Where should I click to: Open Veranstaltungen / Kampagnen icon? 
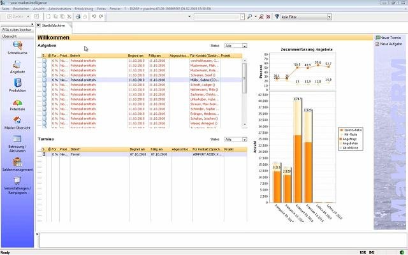click(x=17, y=180)
